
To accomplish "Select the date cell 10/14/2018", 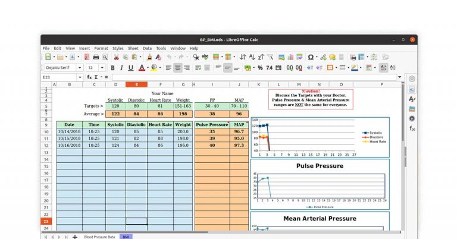I will point(70,131).
